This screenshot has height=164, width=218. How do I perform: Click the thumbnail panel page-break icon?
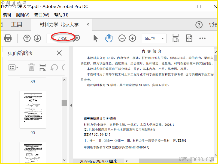(x=43, y=67)
